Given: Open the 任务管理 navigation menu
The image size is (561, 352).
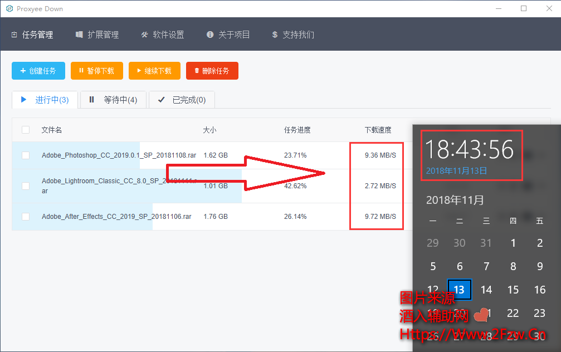Looking at the screenshot, I should tap(32, 35).
